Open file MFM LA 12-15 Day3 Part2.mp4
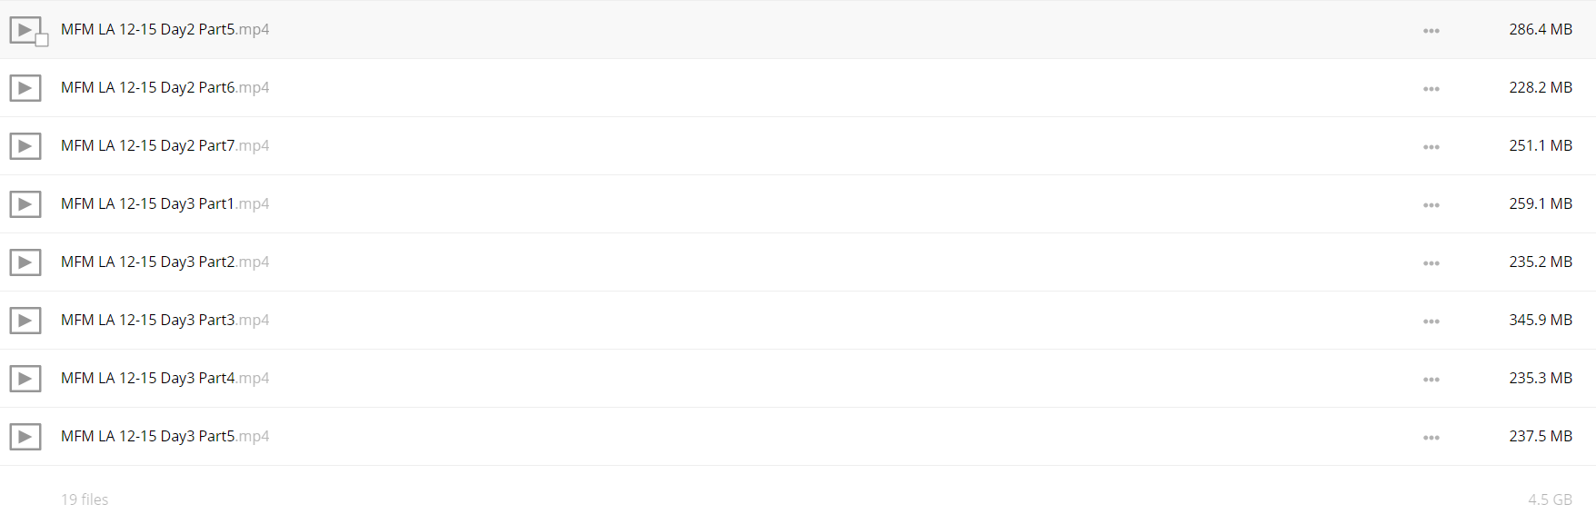Image resolution: width=1596 pixels, height=524 pixels. pyautogui.click(x=165, y=262)
